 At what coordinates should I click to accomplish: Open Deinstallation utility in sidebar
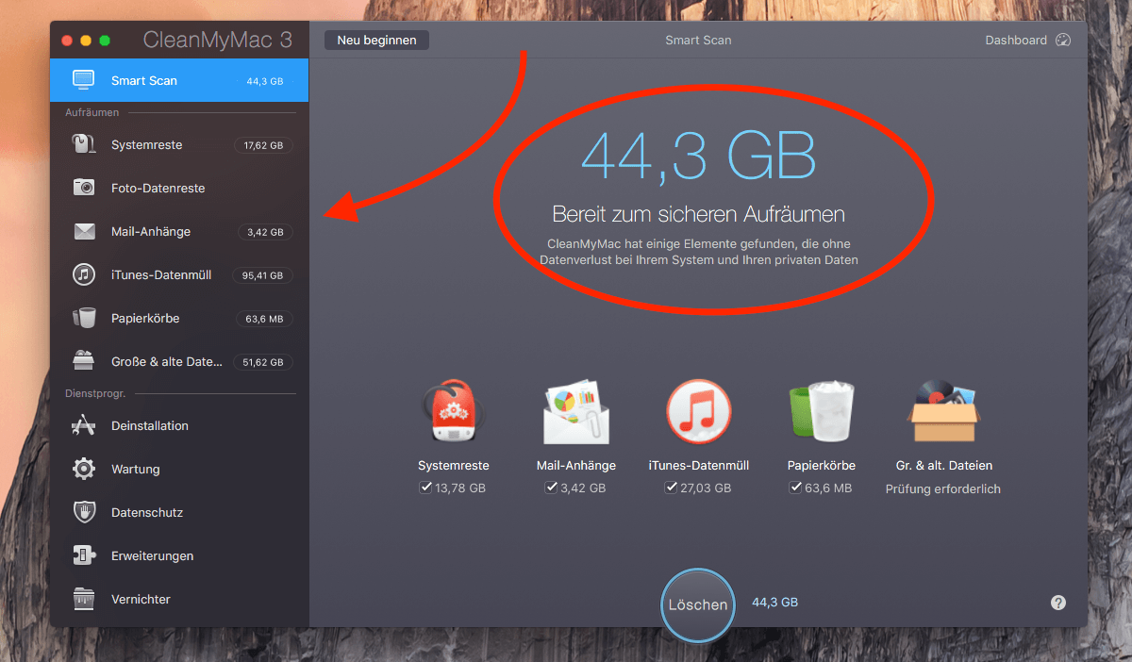click(x=179, y=425)
